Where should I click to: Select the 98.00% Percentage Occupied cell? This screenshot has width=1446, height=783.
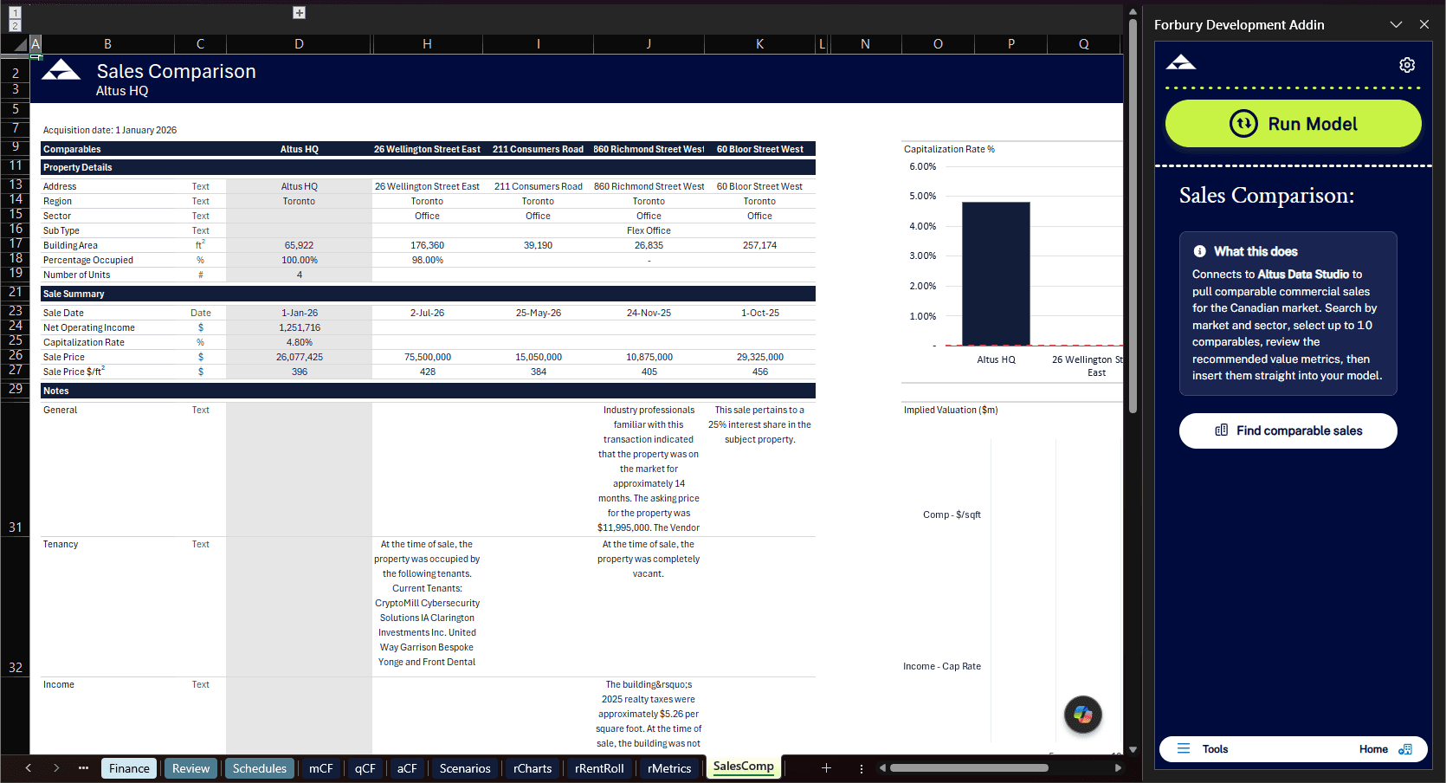[x=428, y=260]
